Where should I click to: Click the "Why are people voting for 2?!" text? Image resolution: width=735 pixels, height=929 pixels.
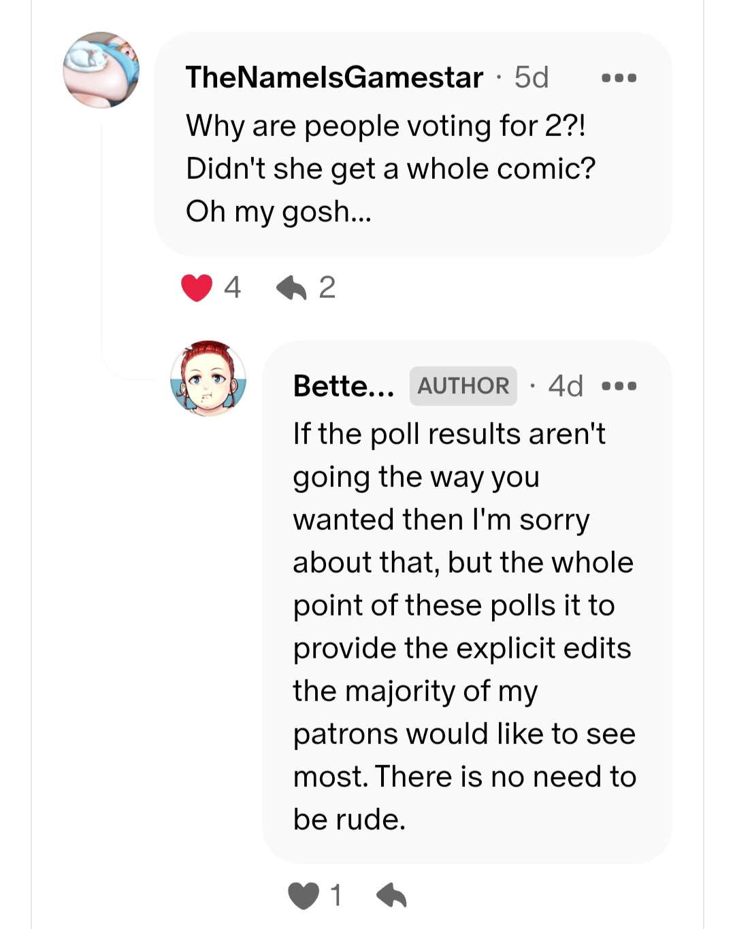pyautogui.click(x=385, y=126)
